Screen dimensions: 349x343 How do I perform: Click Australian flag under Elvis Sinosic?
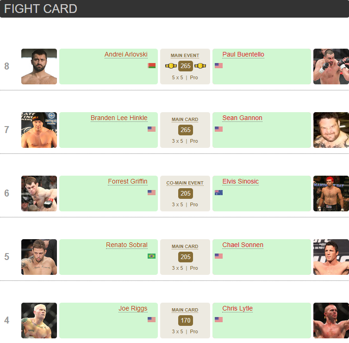pyautogui.click(x=218, y=192)
